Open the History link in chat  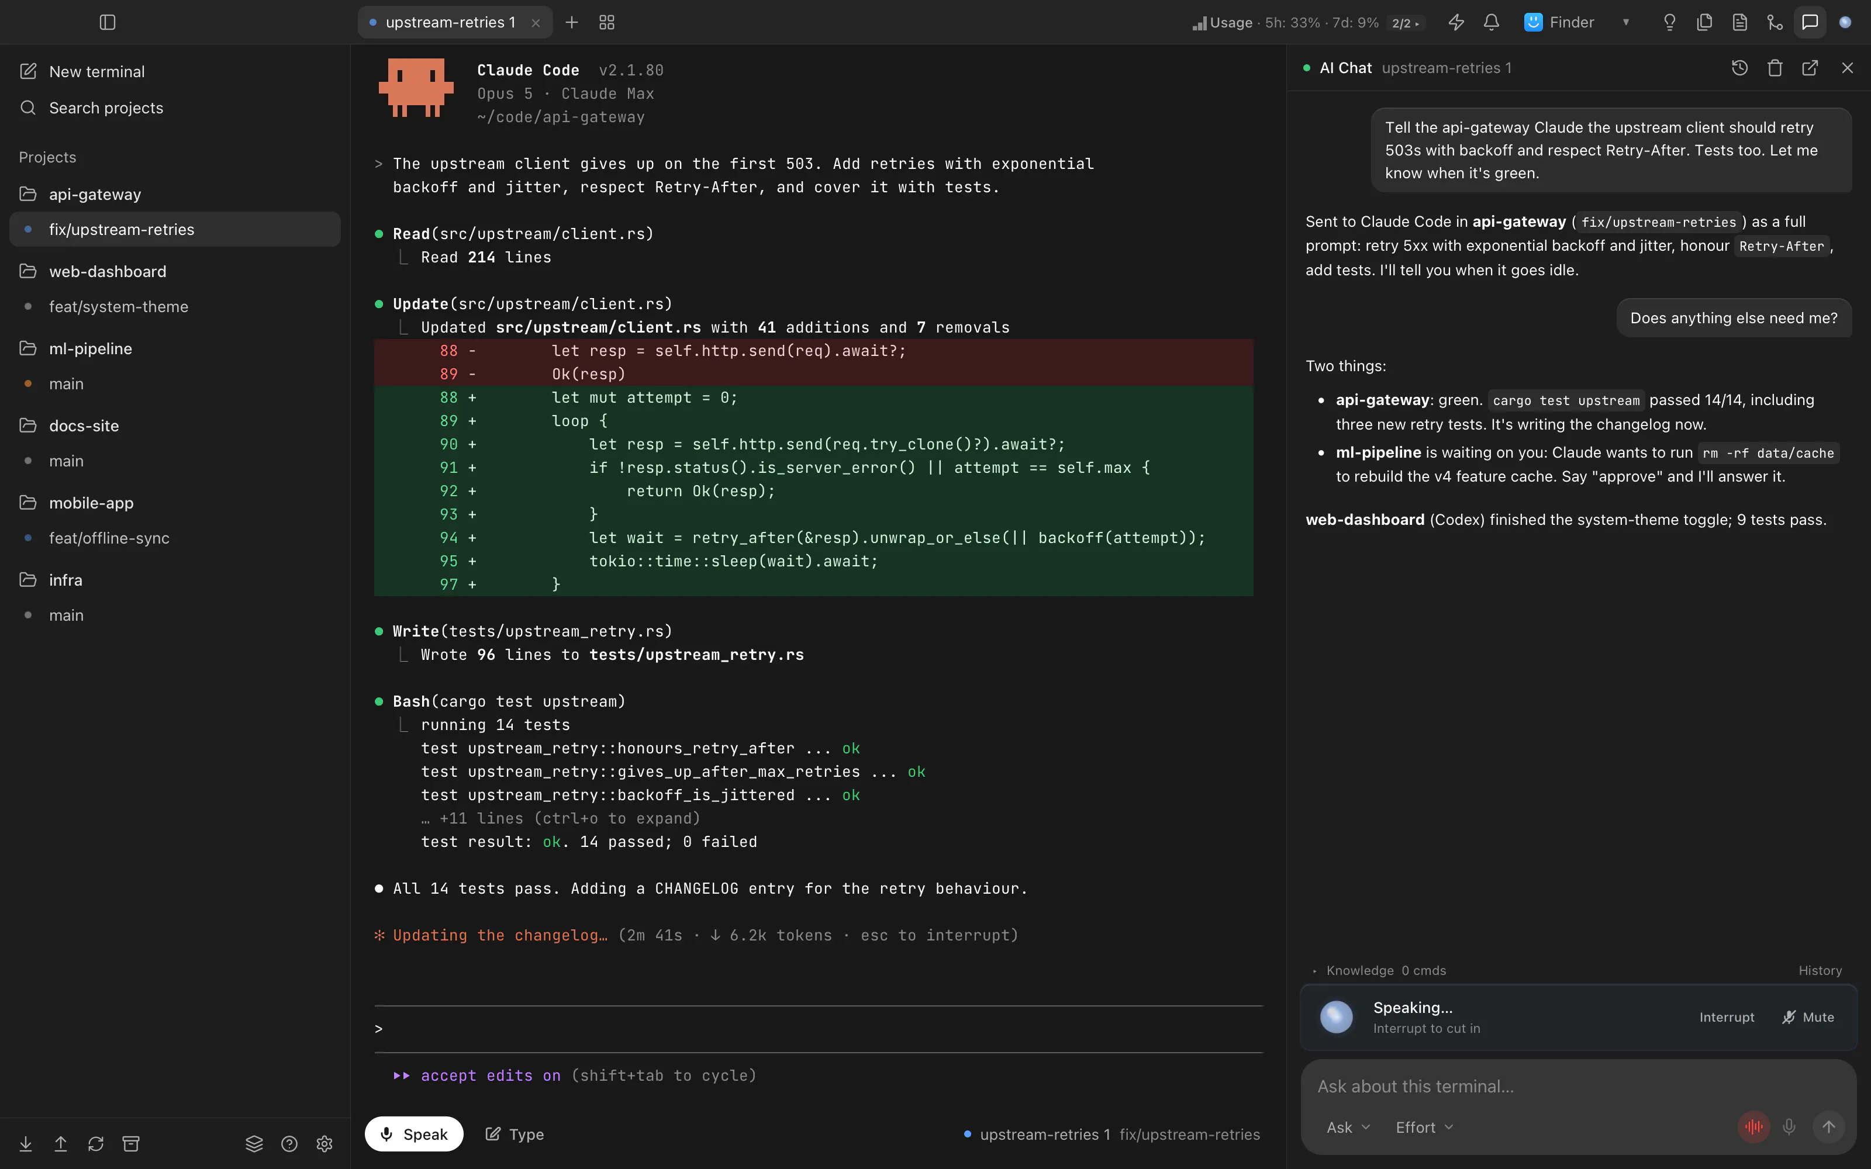[x=1820, y=970]
